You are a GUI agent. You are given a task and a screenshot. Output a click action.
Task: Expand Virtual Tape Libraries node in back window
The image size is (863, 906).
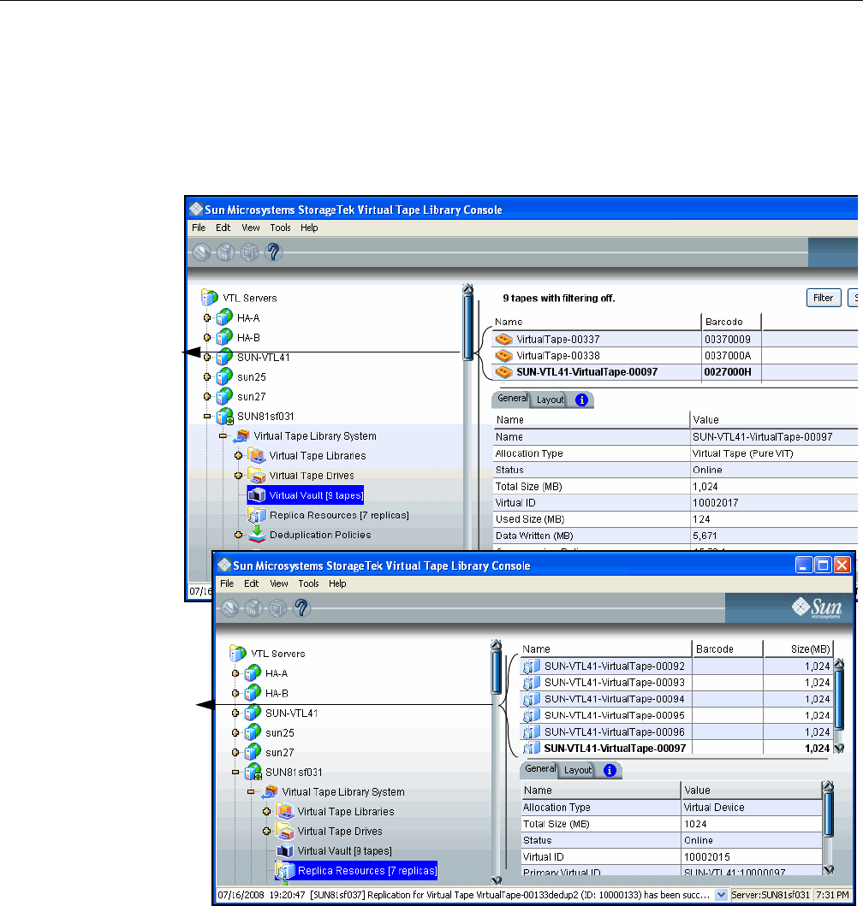tap(238, 455)
